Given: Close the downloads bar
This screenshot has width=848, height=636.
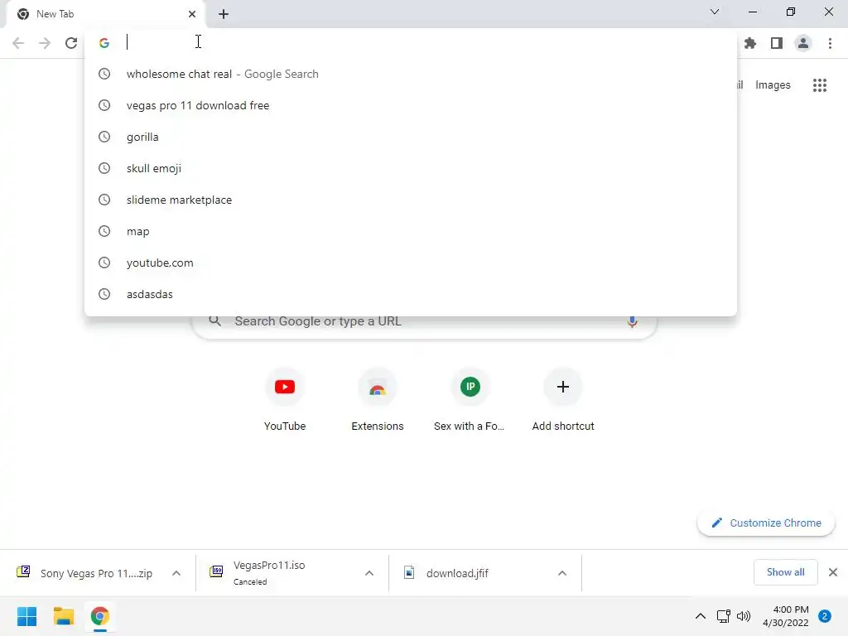Looking at the screenshot, I should 833,572.
